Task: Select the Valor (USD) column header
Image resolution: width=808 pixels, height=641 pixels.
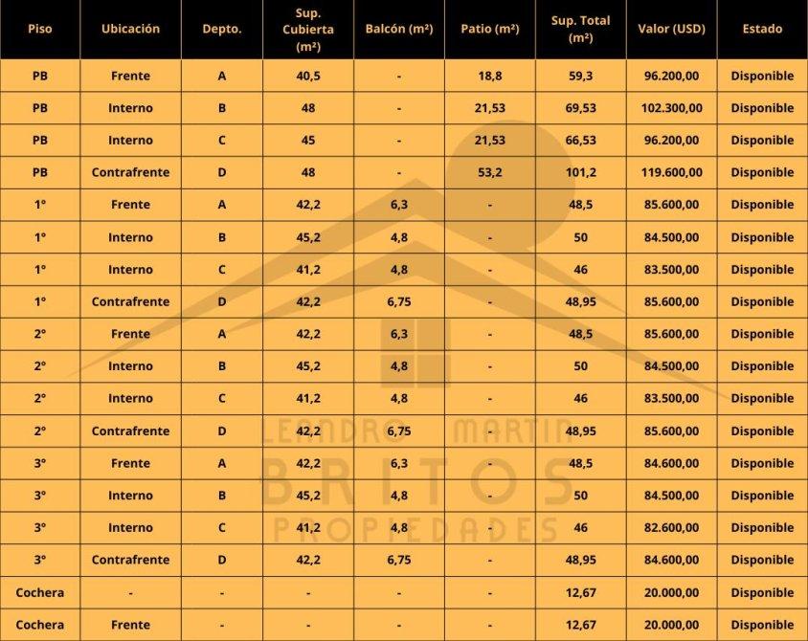Action: [671, 29]
